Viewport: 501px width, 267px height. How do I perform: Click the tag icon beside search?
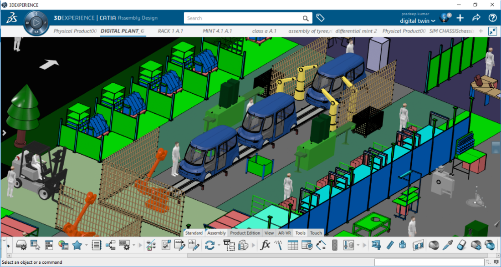click(320, 18)
